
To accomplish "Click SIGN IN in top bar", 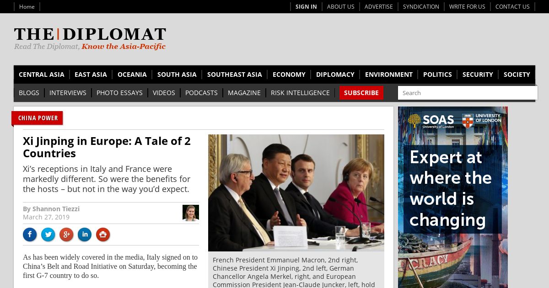I will click(x=306, y=6).
